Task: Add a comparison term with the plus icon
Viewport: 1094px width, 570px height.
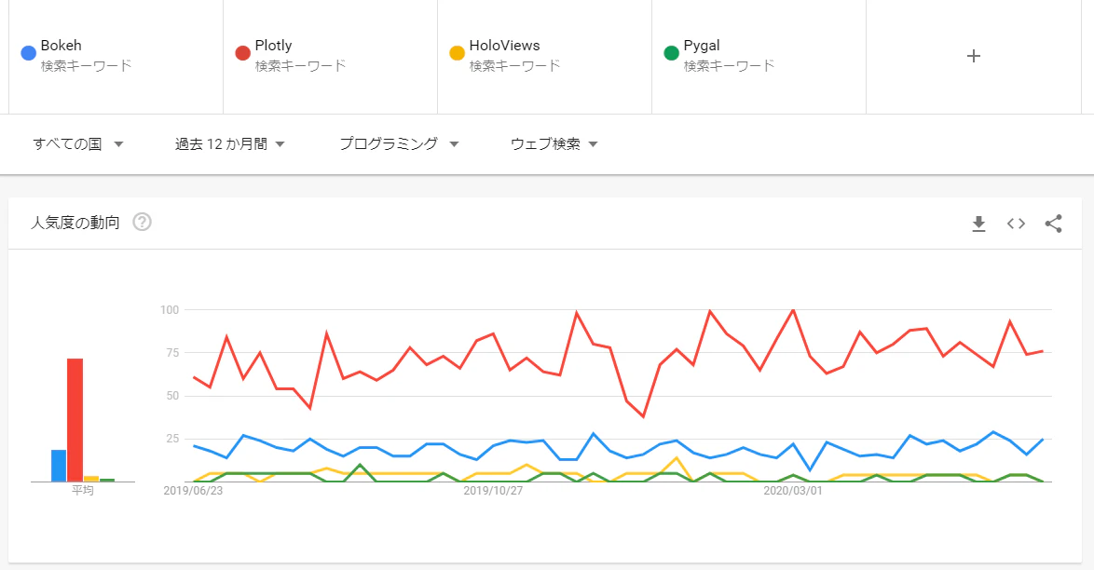Action: [x=974, y=56]
